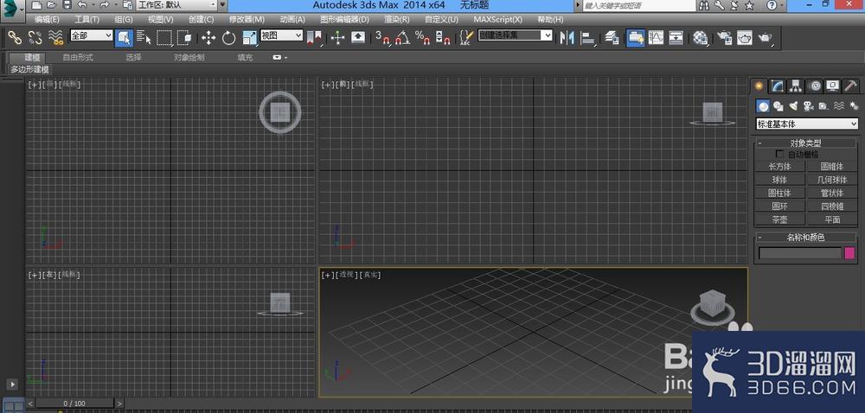
Task: Click the 茶壶 teapot button
Action: point(779,219)
